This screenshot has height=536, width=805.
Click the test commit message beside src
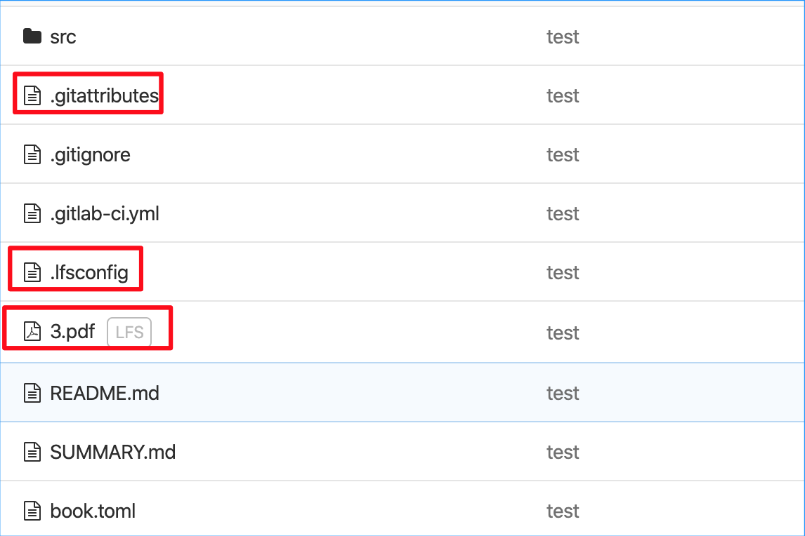point(563,36)
